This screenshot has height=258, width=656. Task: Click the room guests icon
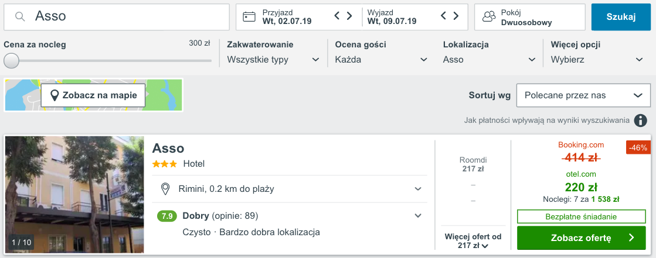point(488,17)
